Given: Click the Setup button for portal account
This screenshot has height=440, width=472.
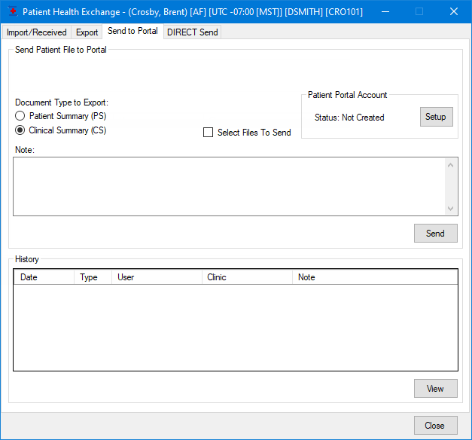Looking at the screenshot, I should [436, 117].
